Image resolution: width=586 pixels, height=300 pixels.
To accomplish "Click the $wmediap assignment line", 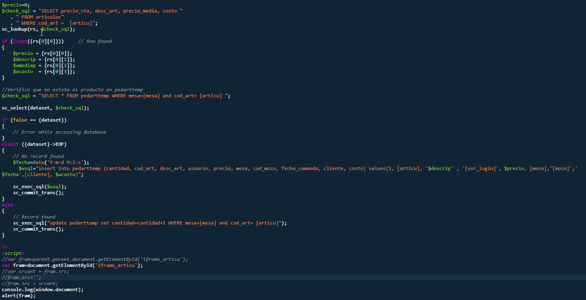I will [42, 65].
